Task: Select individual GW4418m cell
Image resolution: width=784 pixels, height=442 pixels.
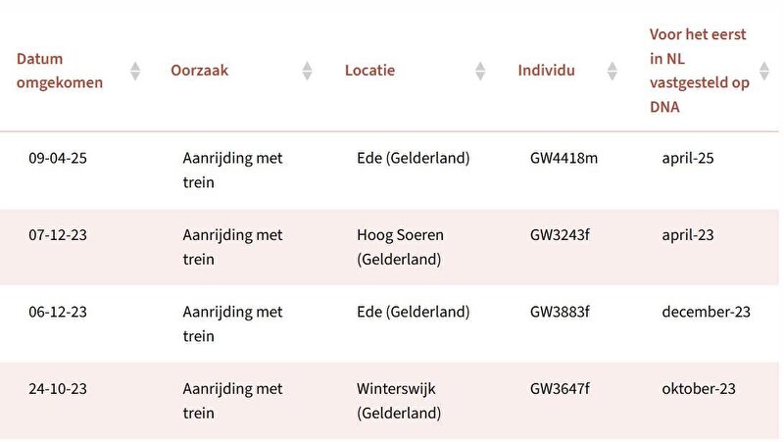Action: coord(563,158)
